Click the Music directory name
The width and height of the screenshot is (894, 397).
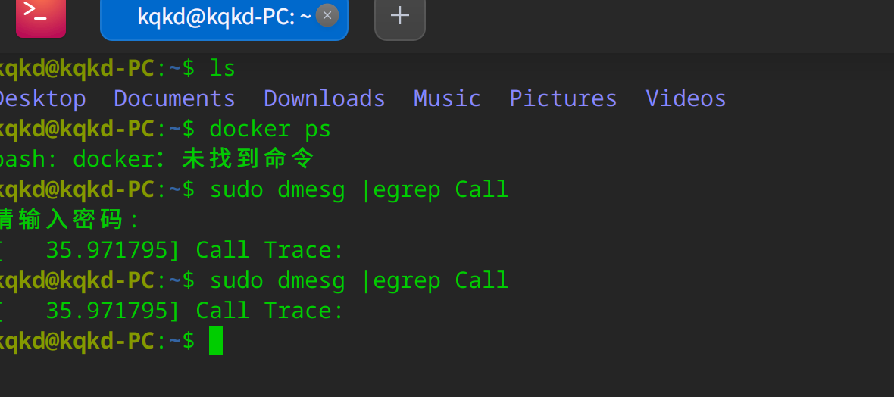[x=447, y=98]
